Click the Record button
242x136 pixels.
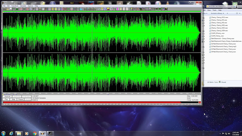coord(28,99)
